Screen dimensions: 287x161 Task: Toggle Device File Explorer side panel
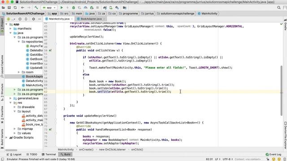[285, 135]
